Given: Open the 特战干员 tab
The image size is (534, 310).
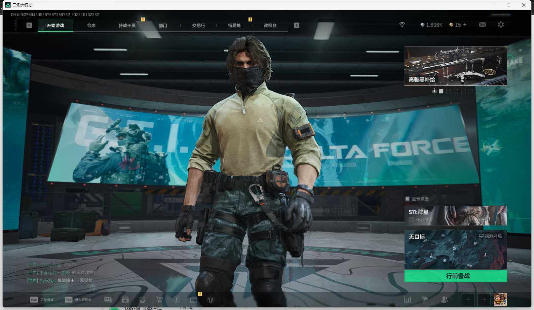Looking at the screenshot, I should 127,25.
